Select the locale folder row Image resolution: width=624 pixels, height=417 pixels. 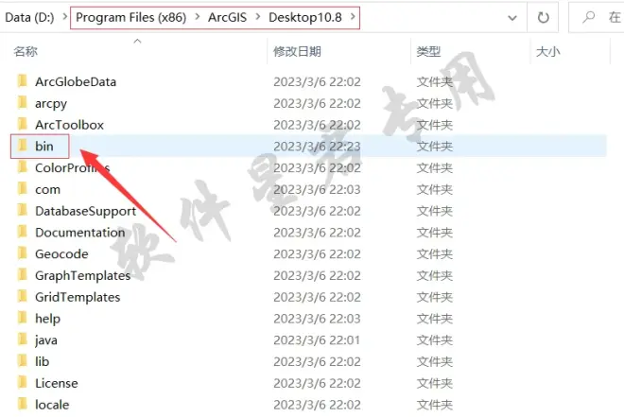click(309, 405)
